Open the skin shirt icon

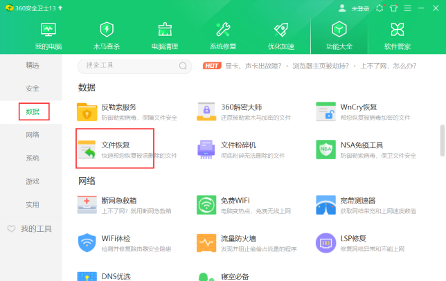tap(393, 8)
